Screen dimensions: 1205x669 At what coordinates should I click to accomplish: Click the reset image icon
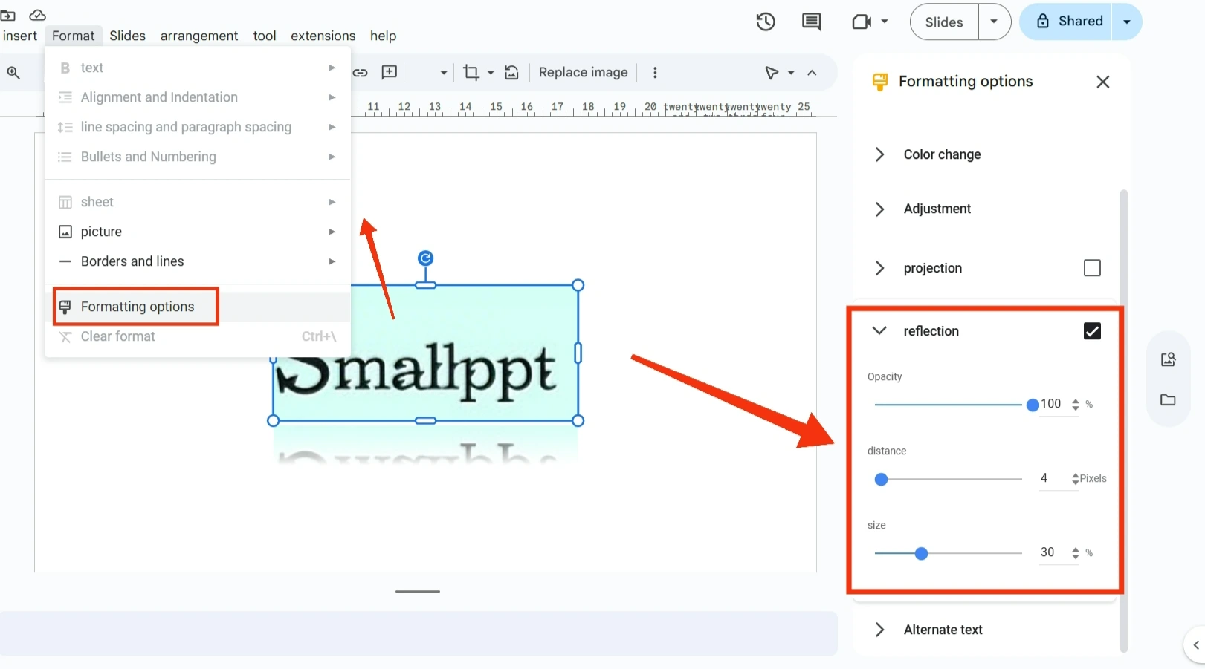(x=511, y=73)
